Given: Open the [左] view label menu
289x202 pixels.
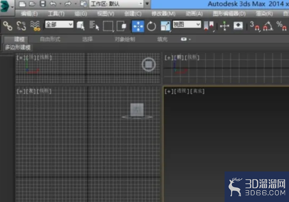Looking at the screenshot, I should point(31,91).
